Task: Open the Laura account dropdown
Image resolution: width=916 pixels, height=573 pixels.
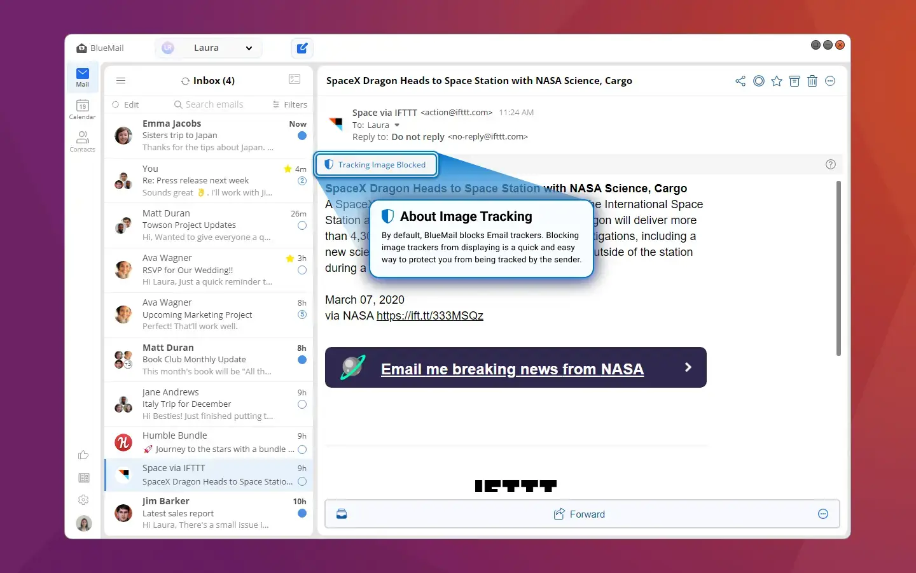Action: click(x=209, y=48)
